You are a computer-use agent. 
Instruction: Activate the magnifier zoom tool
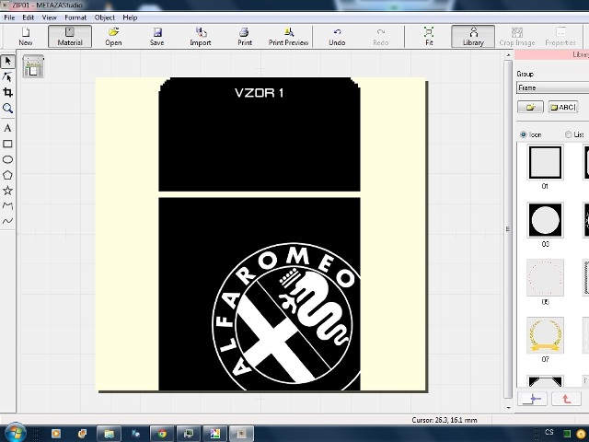(7, 109)
